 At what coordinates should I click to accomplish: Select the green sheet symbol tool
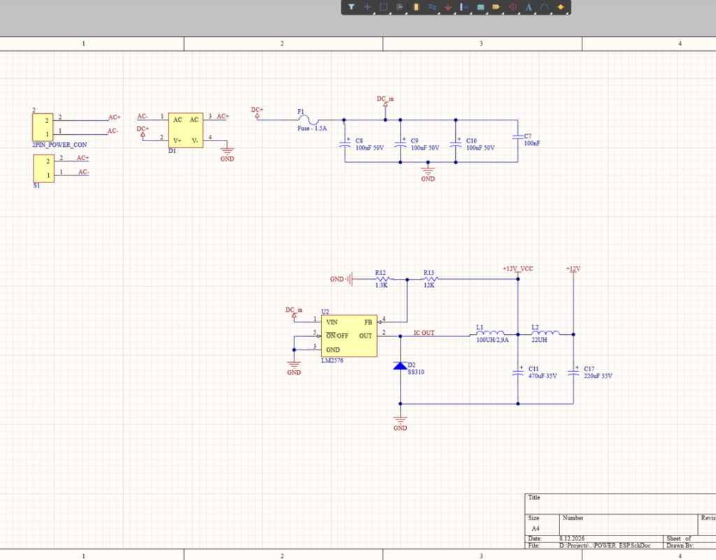click(481, 7)
